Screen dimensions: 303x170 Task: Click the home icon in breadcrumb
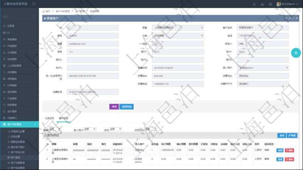pos(44,11)
